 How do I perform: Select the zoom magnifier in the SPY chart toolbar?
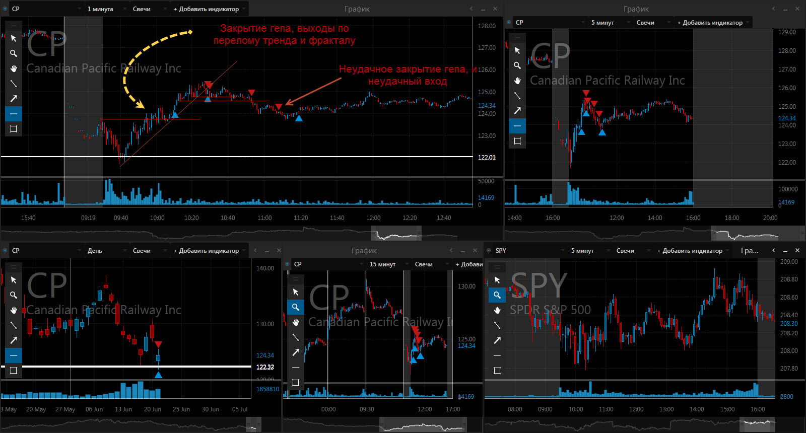pos(497,295)
